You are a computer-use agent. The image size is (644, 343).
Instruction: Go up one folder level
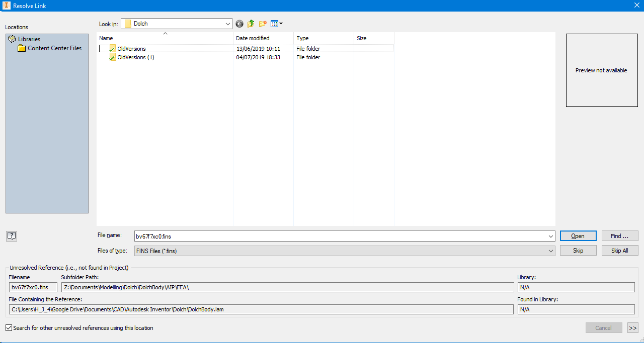251,24
